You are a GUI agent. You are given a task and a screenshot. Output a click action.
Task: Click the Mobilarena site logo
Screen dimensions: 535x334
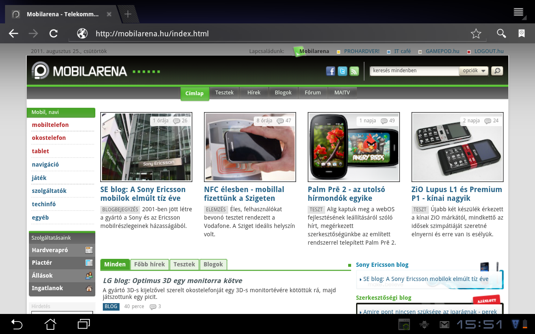pyautogui.click(x=79, y=71)
